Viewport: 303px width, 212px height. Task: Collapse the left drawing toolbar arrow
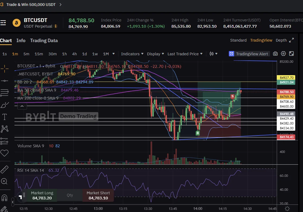tap(13, 202)
